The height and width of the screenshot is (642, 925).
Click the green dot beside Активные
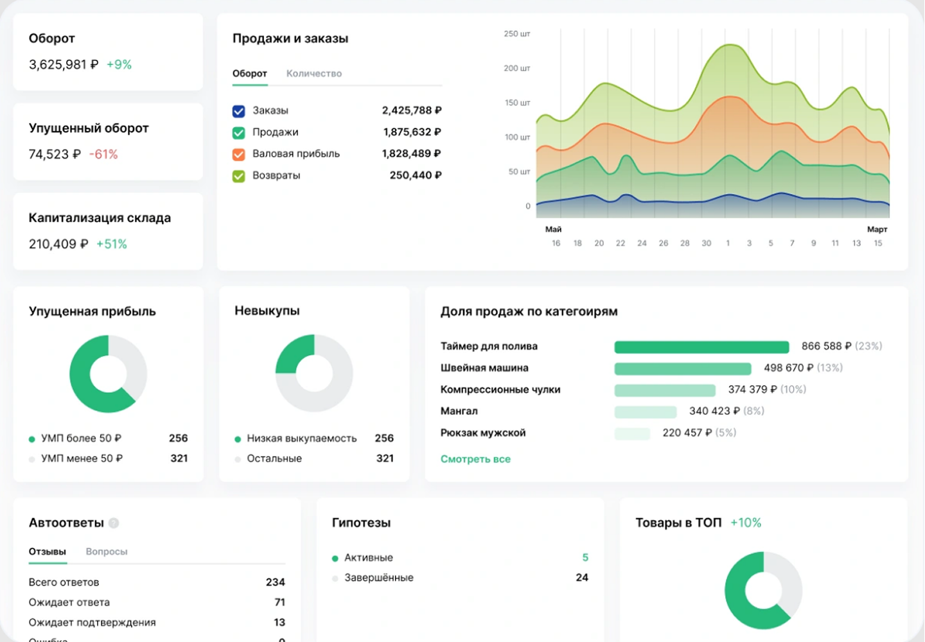click(x=335, y=557)
